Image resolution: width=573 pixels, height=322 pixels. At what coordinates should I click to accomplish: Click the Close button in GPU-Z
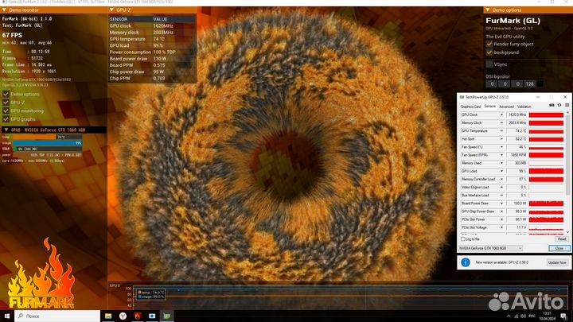[x=559, y=248]
